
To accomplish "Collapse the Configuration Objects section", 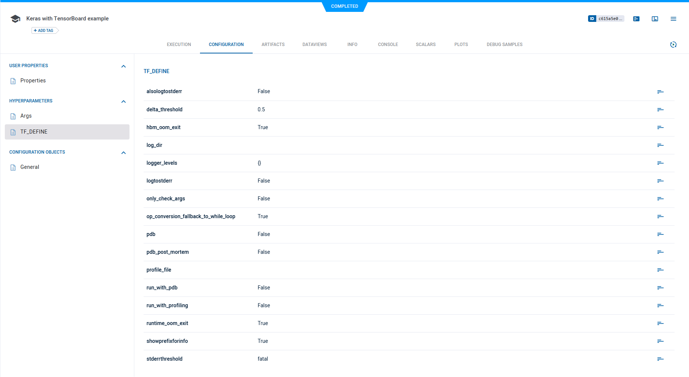I will tap(124, 153).
